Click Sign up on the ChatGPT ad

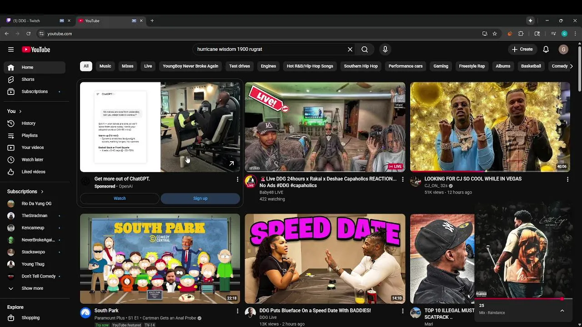click(200, 198)
